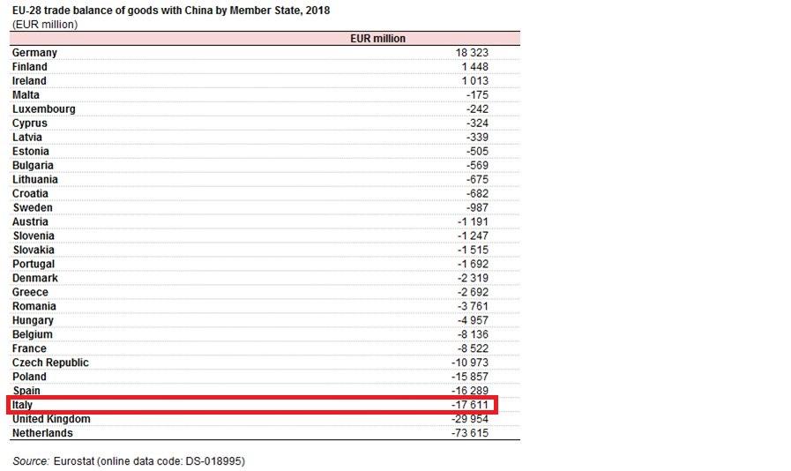This screenshot has width=791, height=471.
Task: Select the Bulgaria row label
Action: (33, 166)
